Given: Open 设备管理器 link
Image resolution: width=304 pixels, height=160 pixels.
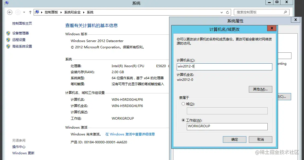Looking at the screenshot, I should [20, 33].
